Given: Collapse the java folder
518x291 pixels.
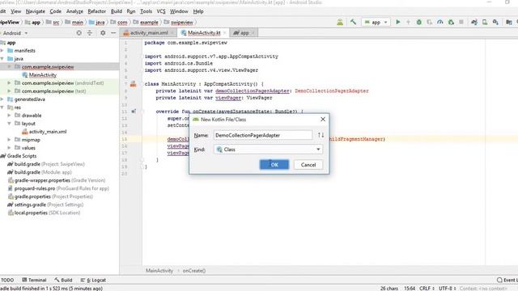Looking at the screenshot, I should point(2,59).
